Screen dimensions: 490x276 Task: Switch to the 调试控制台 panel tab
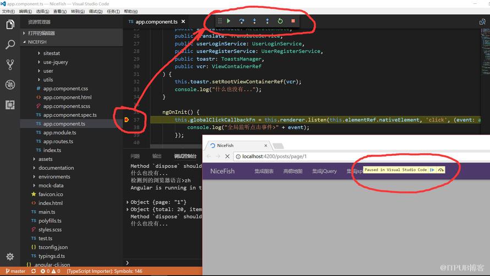185,156
